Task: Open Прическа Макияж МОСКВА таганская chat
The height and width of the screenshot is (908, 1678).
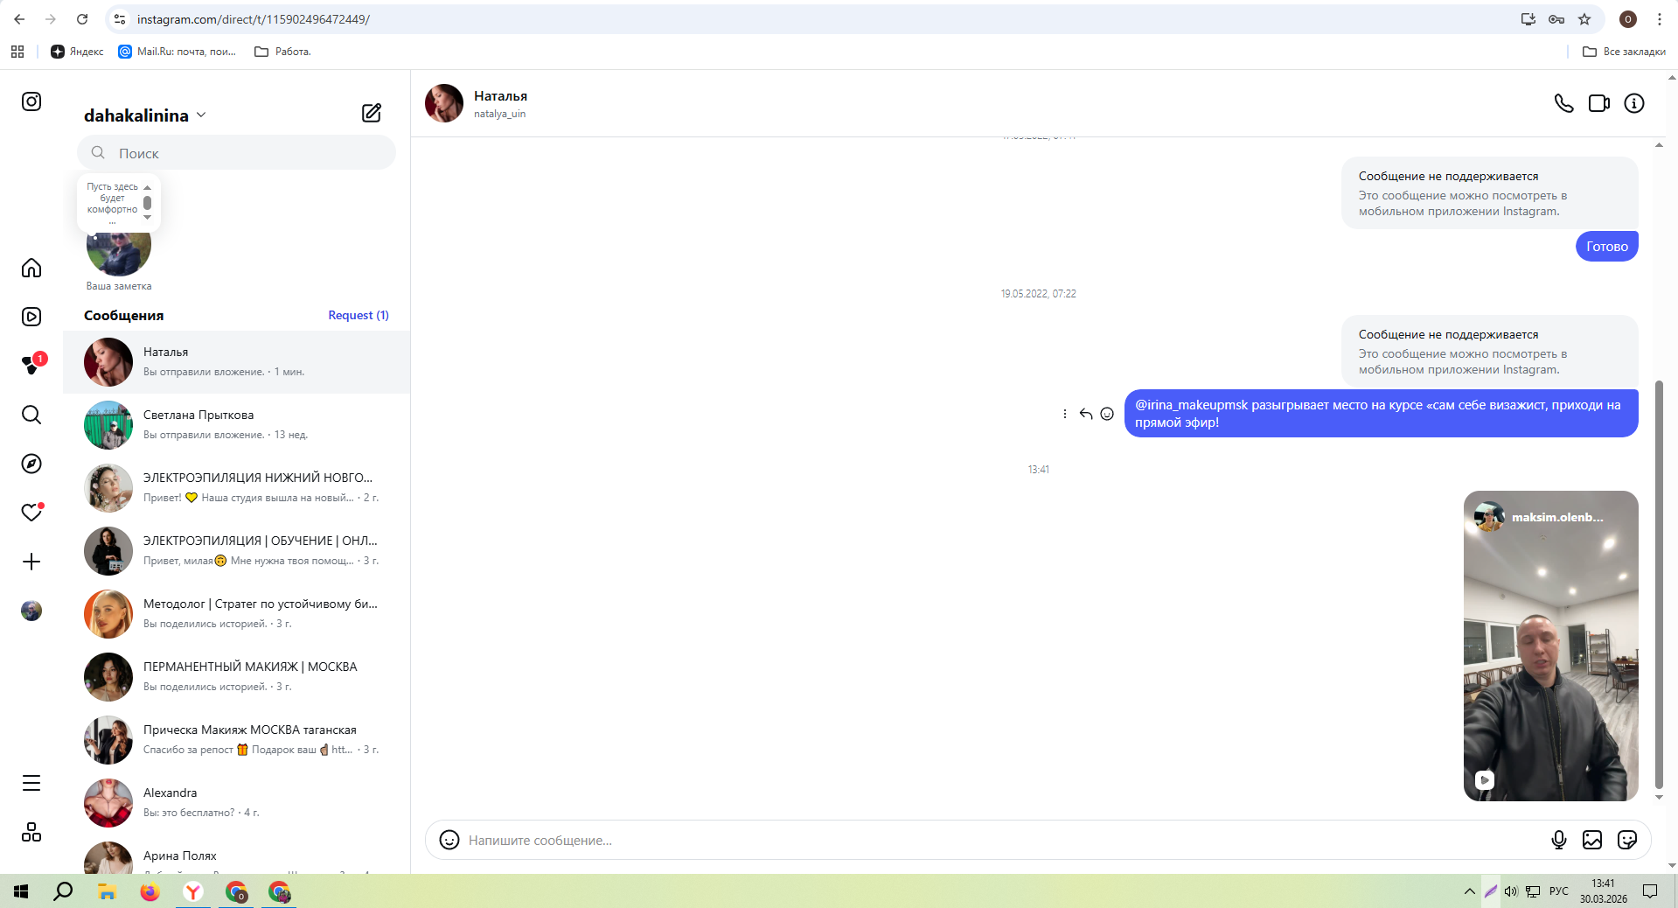Action: click(x=236, y=740)
